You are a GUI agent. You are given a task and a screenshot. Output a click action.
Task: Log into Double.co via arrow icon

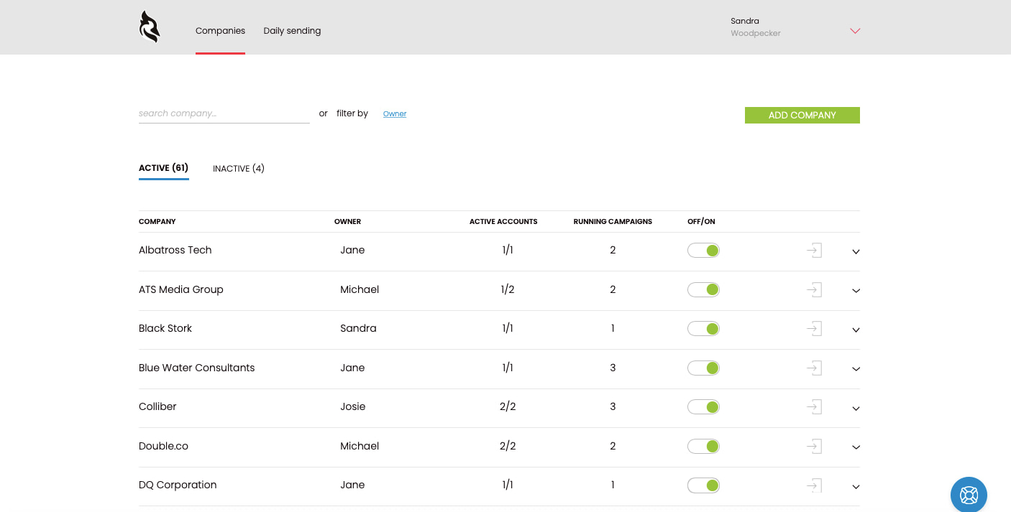[814, 447]
